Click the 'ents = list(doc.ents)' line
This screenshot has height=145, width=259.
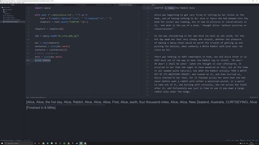[49, 57]
